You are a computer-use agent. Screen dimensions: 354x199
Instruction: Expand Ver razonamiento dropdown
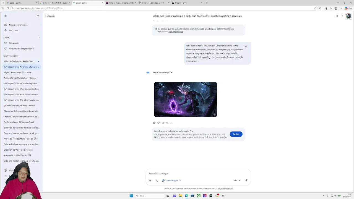pos(163,72)
